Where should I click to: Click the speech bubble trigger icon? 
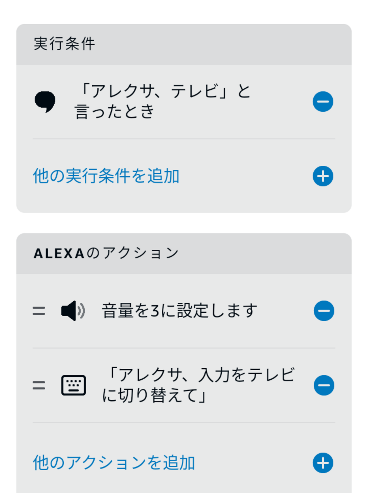point(45,101)
